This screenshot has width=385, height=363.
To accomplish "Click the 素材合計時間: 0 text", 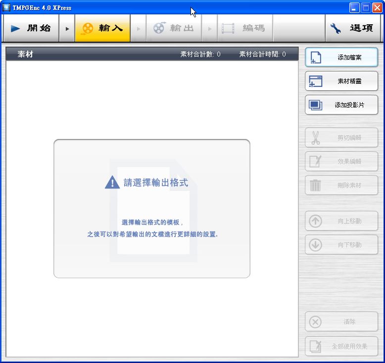I will (262, 54).
